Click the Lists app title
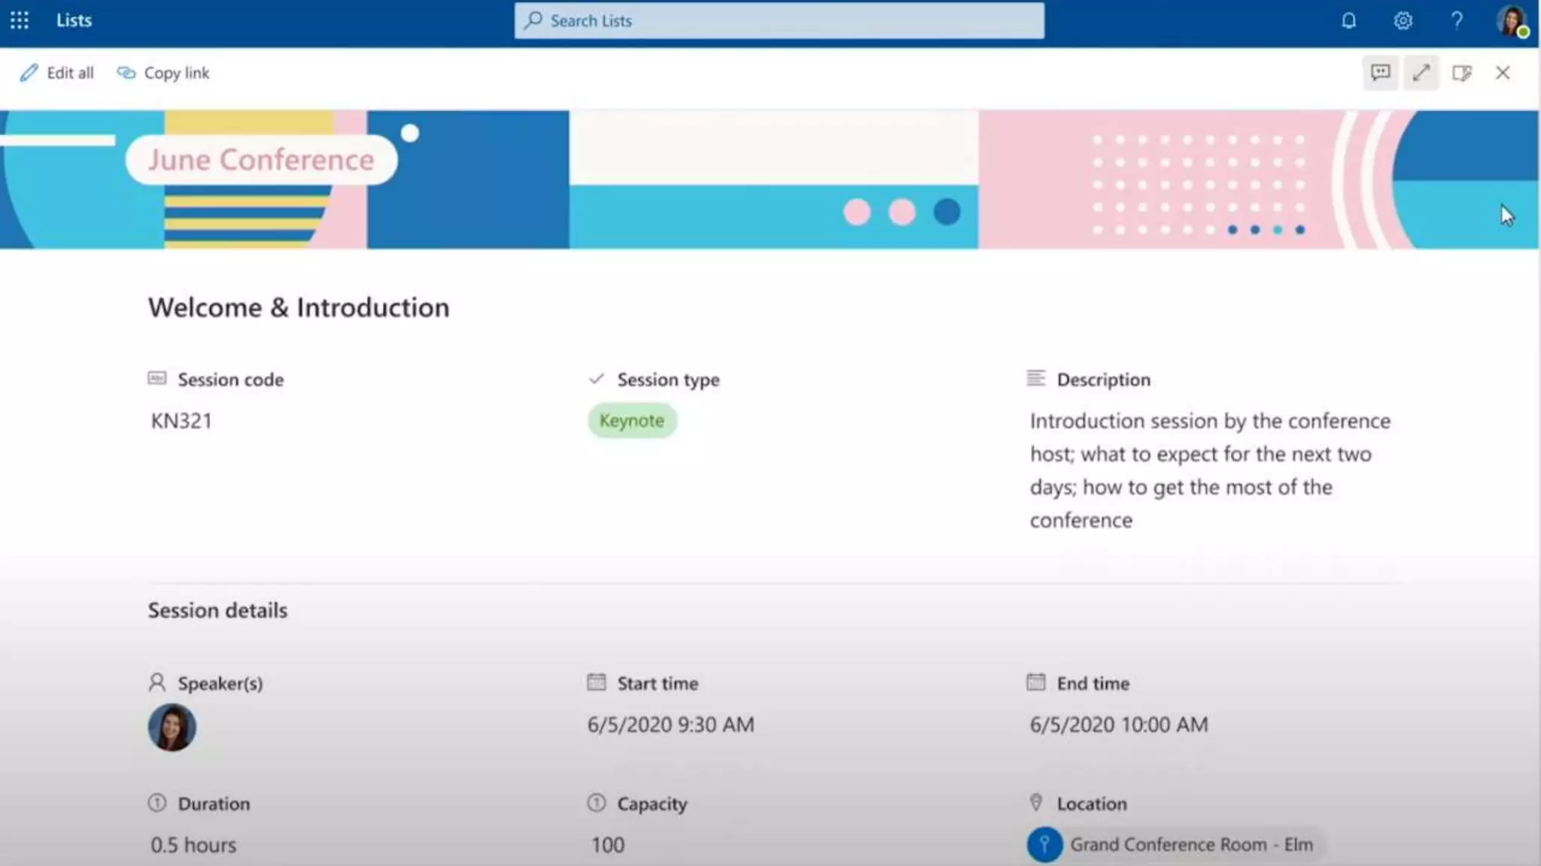This screenshot has height=866, width=1541. (74, 20)
